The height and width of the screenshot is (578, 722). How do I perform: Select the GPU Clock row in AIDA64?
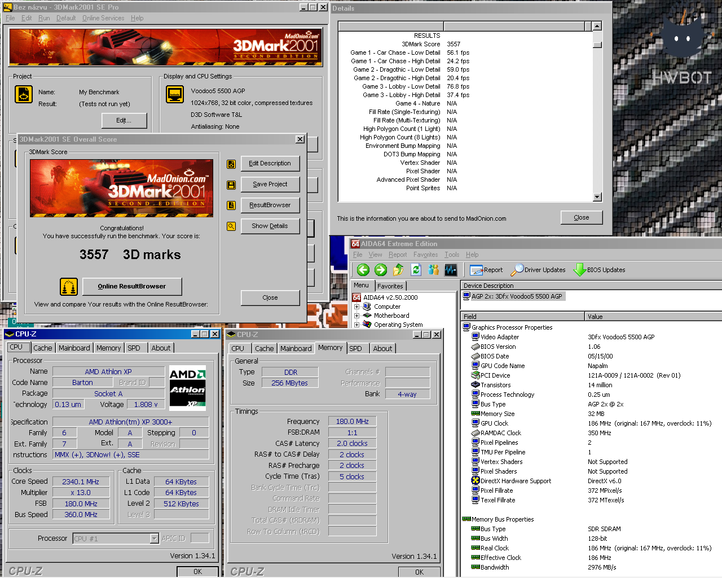tap(592, 423)
